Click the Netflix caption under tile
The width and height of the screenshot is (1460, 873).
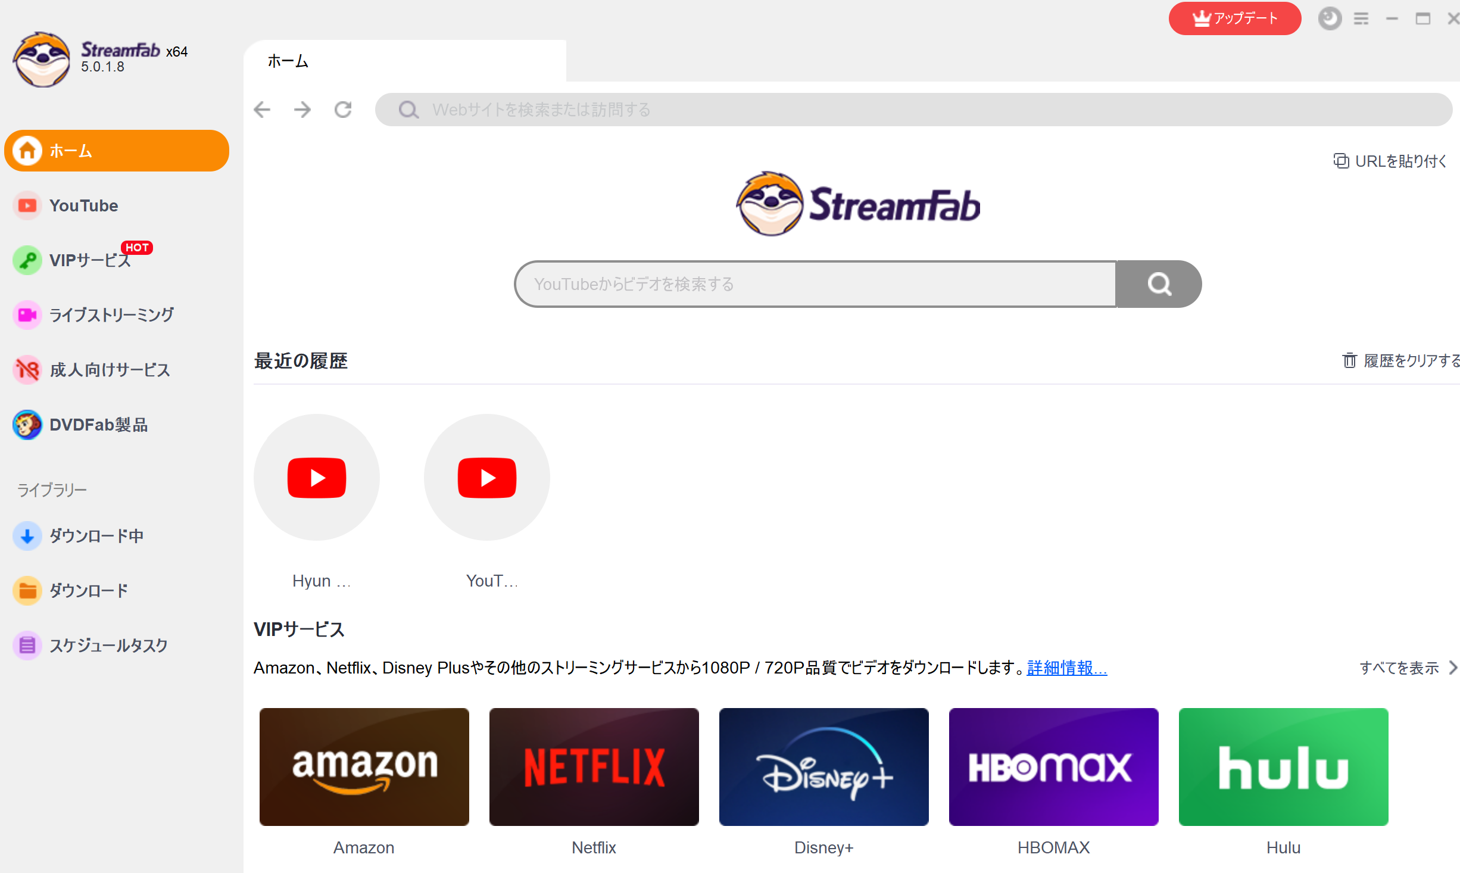(594, 847)
